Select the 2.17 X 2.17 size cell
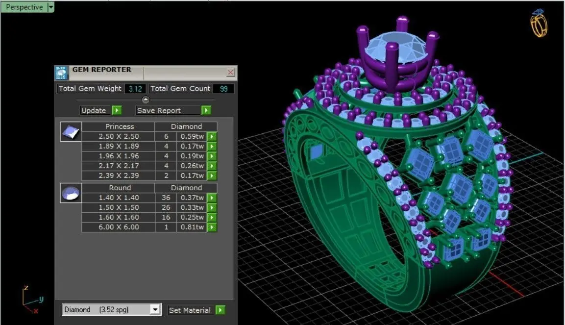 click(119, 166)
